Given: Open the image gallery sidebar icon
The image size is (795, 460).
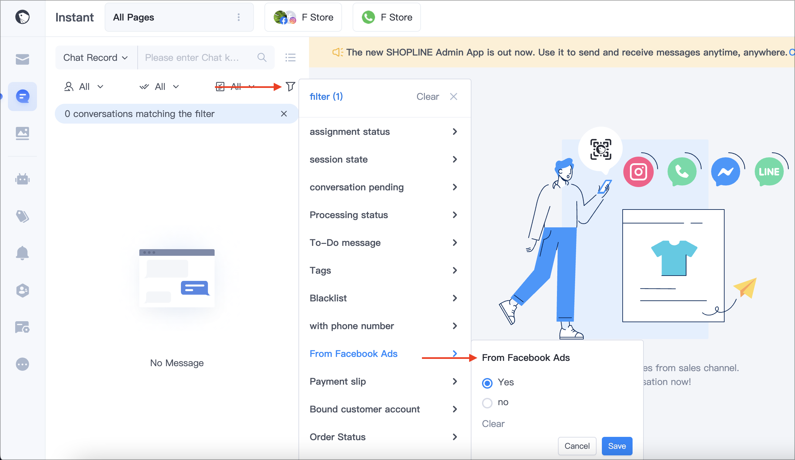Looking at the screenshot, I should [22, 134].
